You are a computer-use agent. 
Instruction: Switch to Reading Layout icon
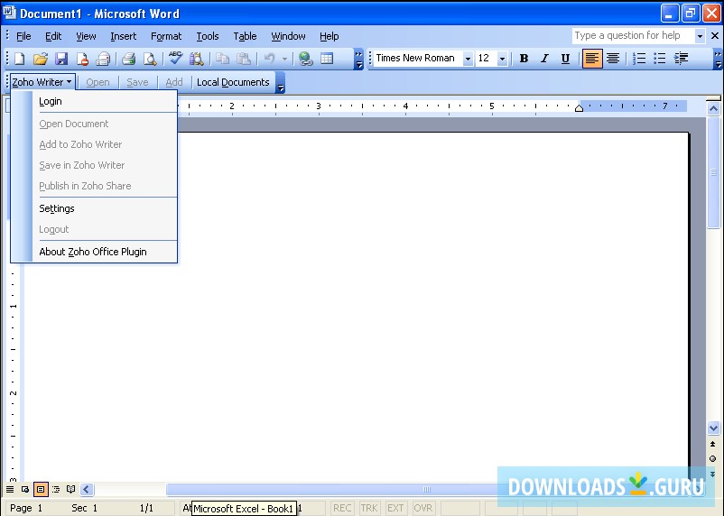[x=70, y=489]
